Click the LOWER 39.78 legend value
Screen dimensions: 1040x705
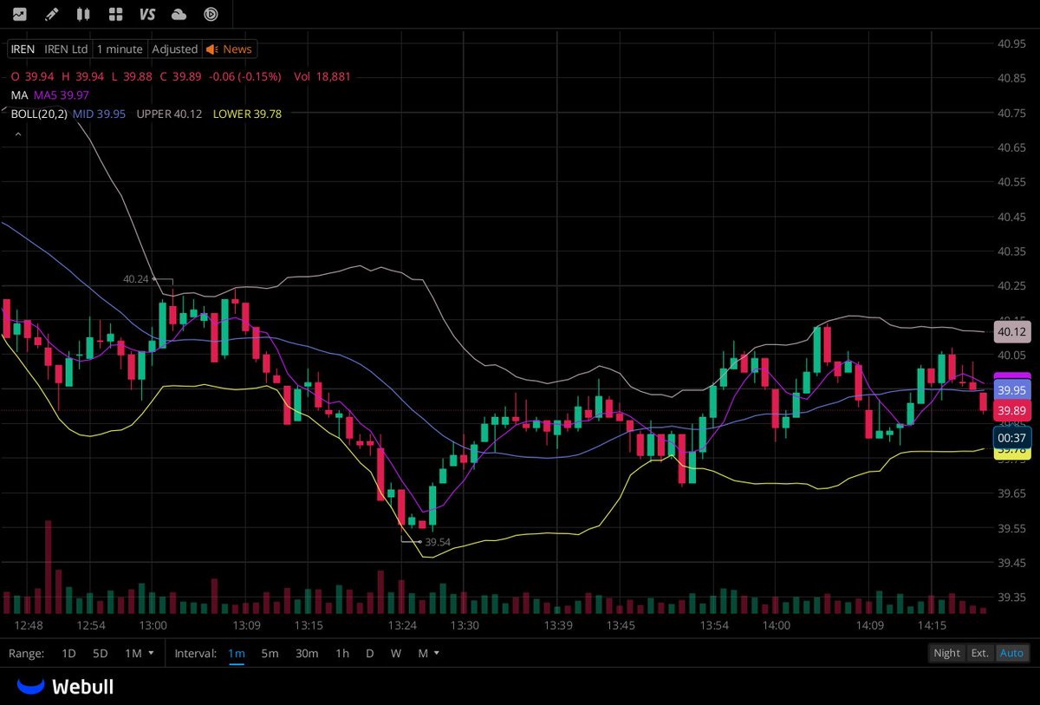(247, 114)
